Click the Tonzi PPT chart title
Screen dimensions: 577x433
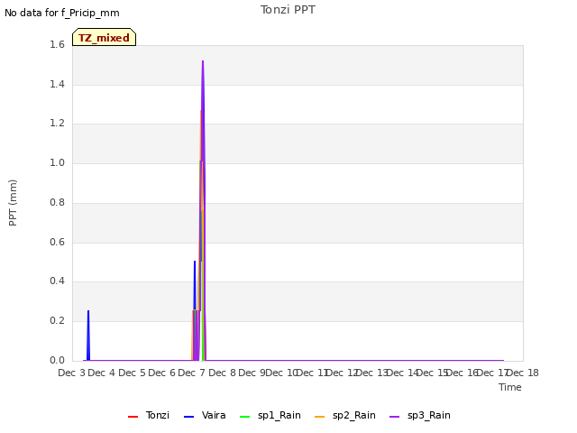(x=288, y=10)
